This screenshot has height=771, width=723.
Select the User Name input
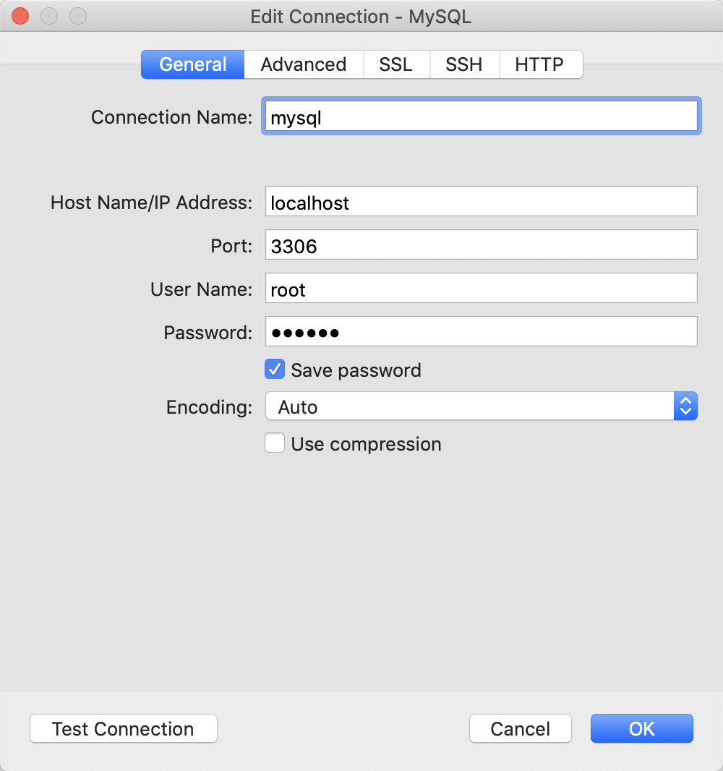coord(481,289)
